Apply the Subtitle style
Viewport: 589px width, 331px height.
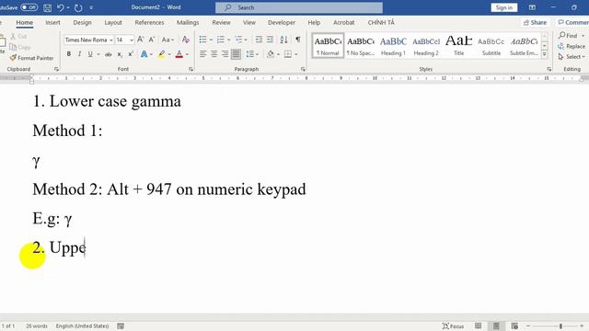pyautogui.click(x=491, y=46)
